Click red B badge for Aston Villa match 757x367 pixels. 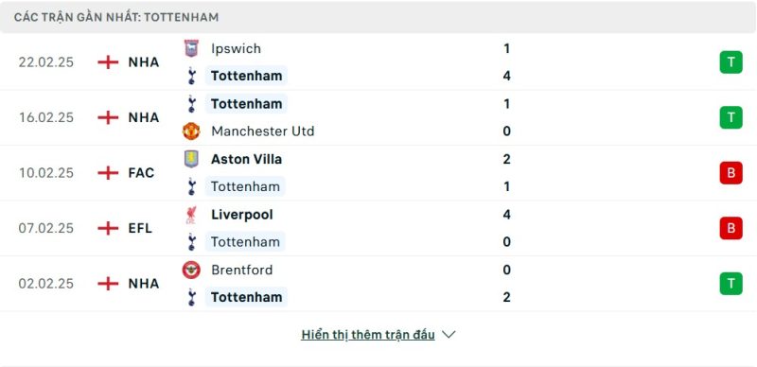point(731,173)
